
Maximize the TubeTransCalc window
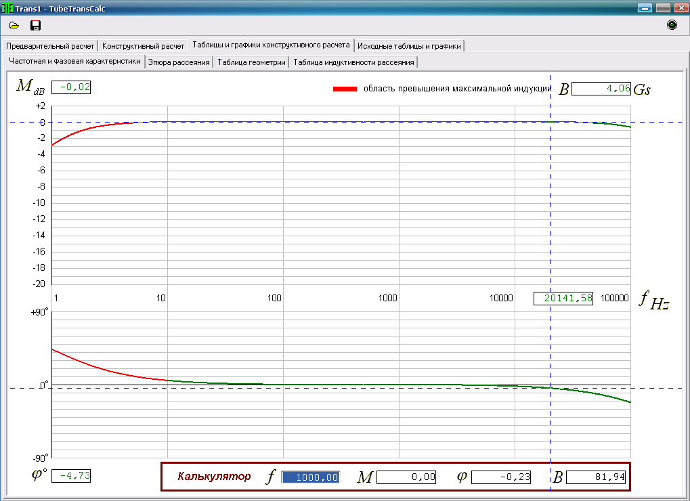coord(663,8)
